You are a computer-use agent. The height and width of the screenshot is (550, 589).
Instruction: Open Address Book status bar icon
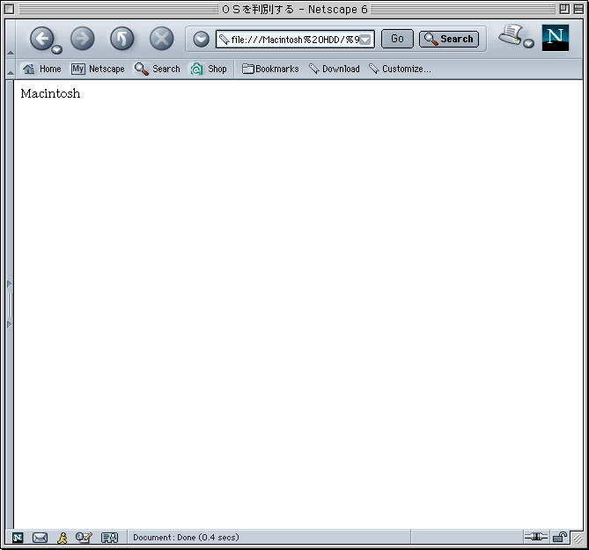[110, 538]
